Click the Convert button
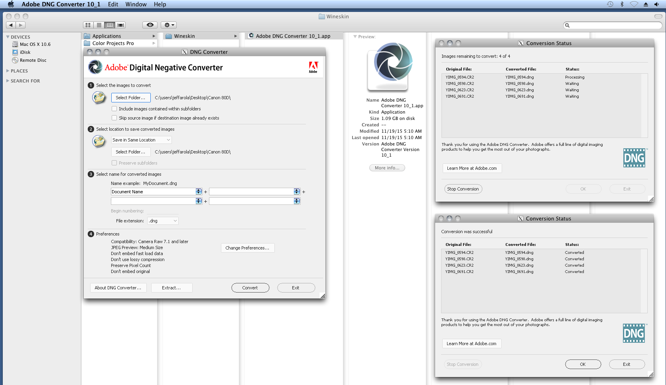Screen dimensions: 666x385 pos(250,288)
